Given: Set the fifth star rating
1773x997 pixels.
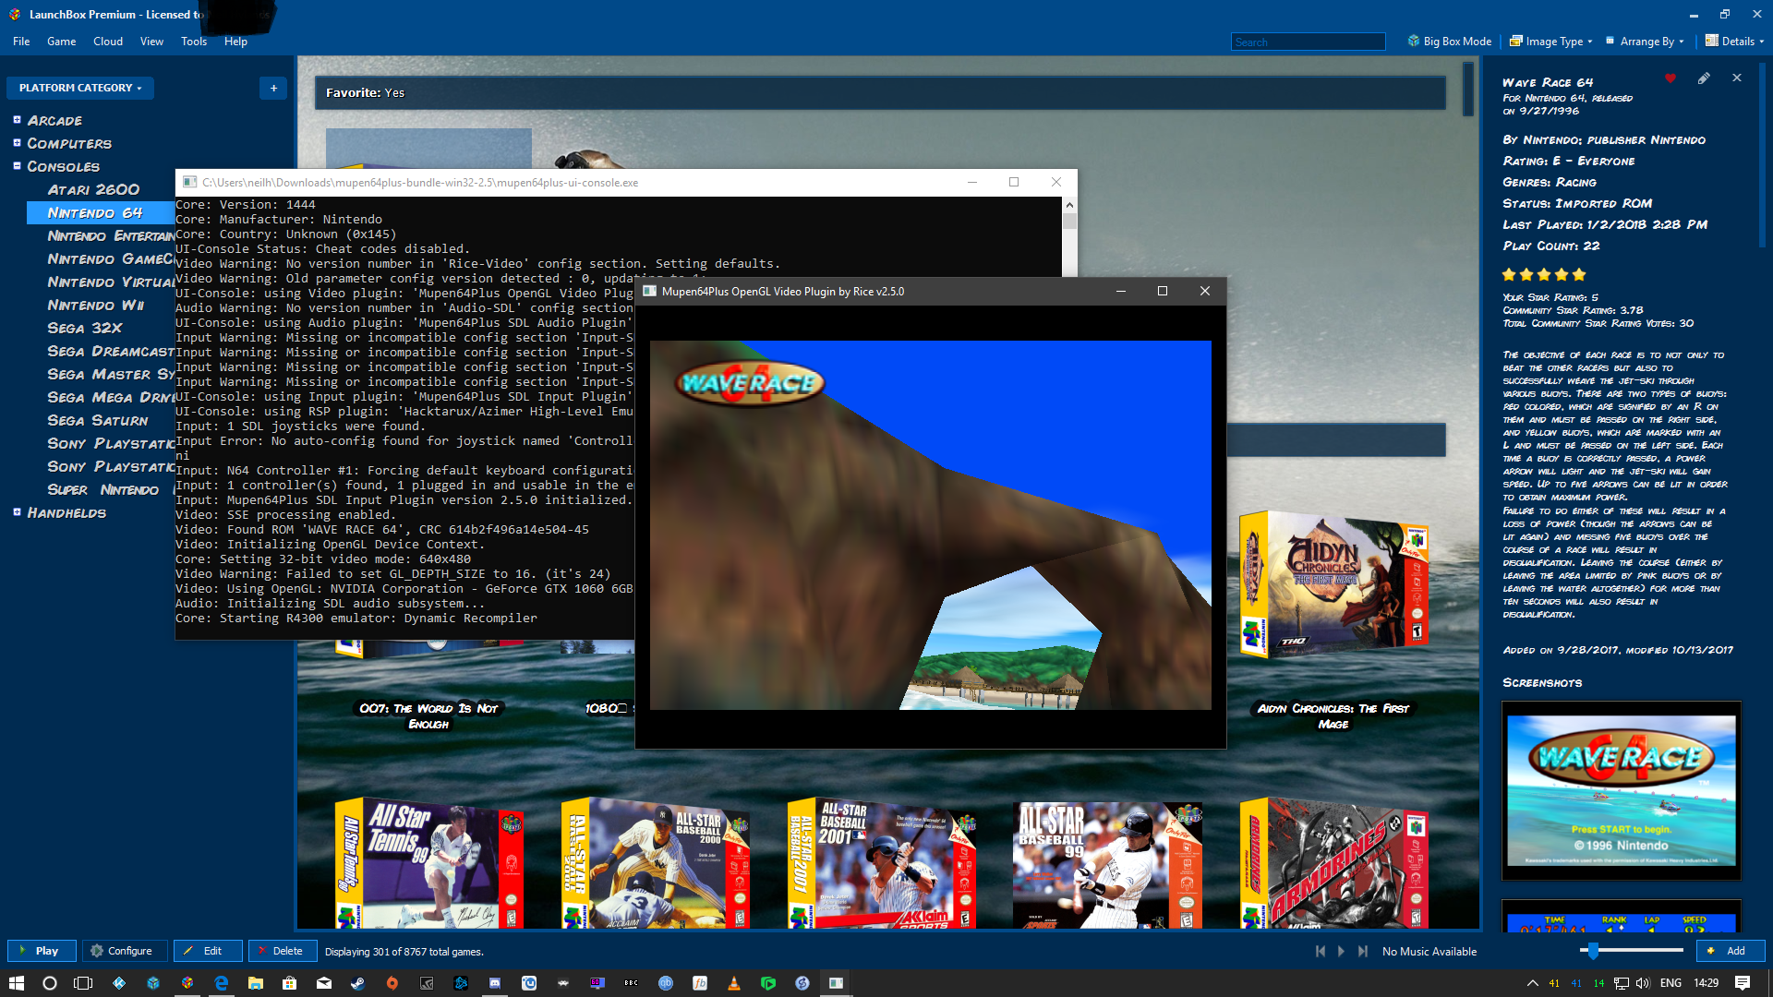Looking at the screenshot, I should (1579, 274).
